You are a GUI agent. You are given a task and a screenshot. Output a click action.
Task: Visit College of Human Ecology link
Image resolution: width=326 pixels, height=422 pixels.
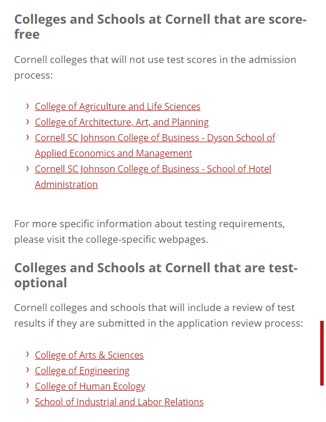(90, 386)
